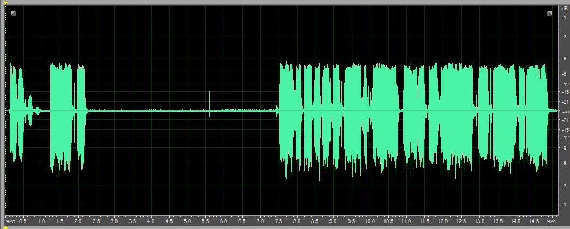The image size is (570, 229).
Task: Click the lower white -1 dB boundary line
Action: [x=270, y=204]
